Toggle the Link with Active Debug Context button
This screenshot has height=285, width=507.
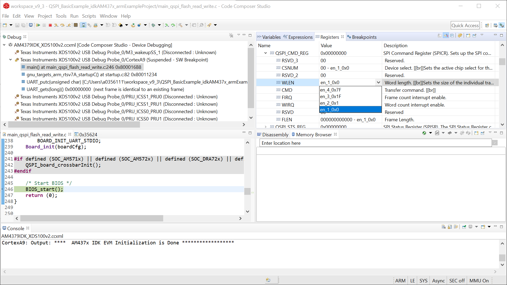click(x=446, y=36)
